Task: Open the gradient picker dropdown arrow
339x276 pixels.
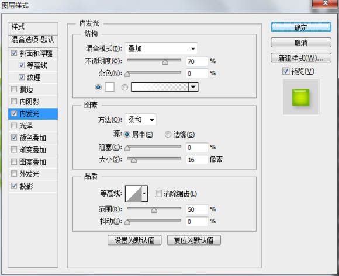Action: click(193, 87)
